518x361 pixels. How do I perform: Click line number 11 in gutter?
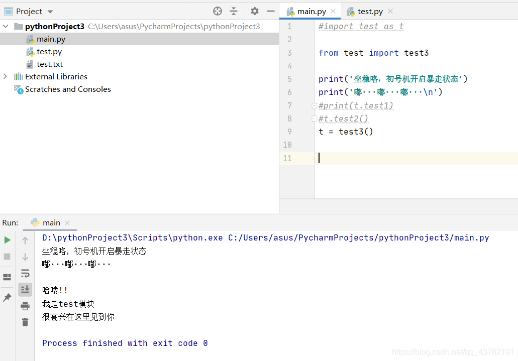(x=287, y=158)
